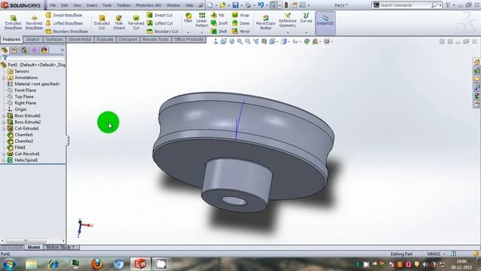This screenshot has width=481, height=271.
Task: Open Internet Explorer from the taskbar
Action: [x=53, y=264]
